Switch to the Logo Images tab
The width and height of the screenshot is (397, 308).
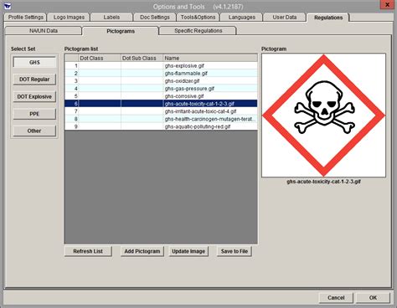tap(69, 18)
